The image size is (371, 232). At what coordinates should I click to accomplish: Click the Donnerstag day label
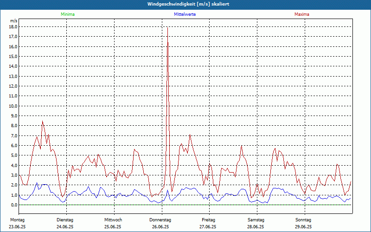160,220
